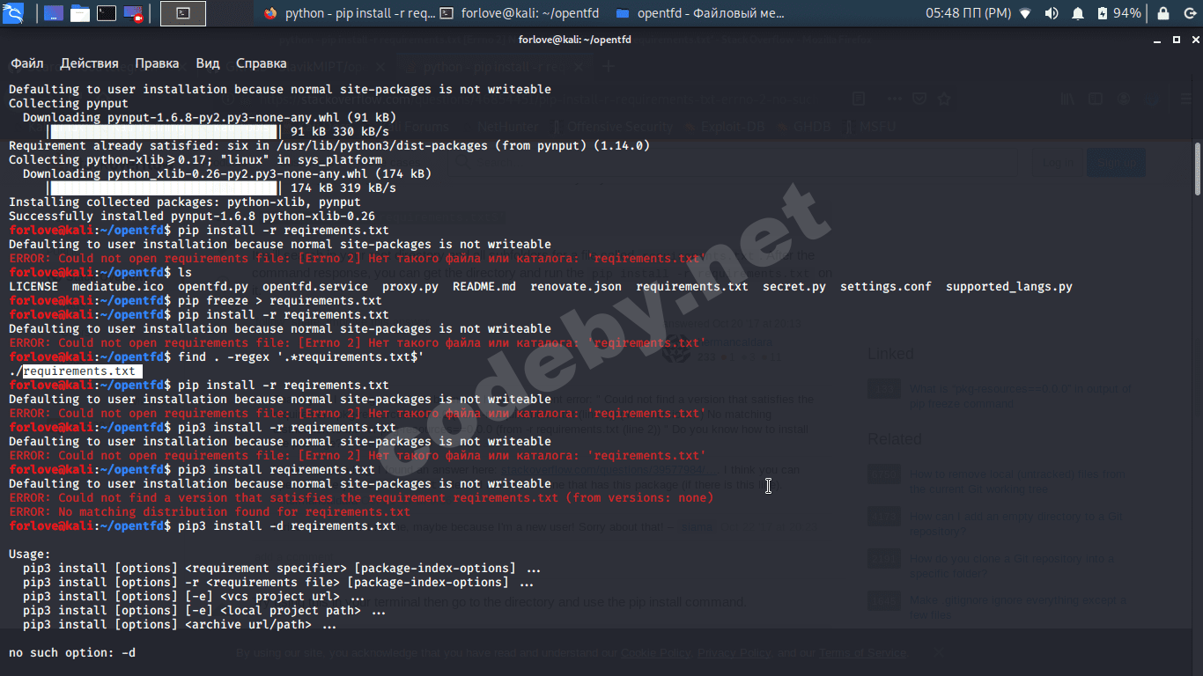Click 'opentfd.service' in the ls output
Screen dimensions: 1203x676
pyautogui.click(x=315, y=287)
